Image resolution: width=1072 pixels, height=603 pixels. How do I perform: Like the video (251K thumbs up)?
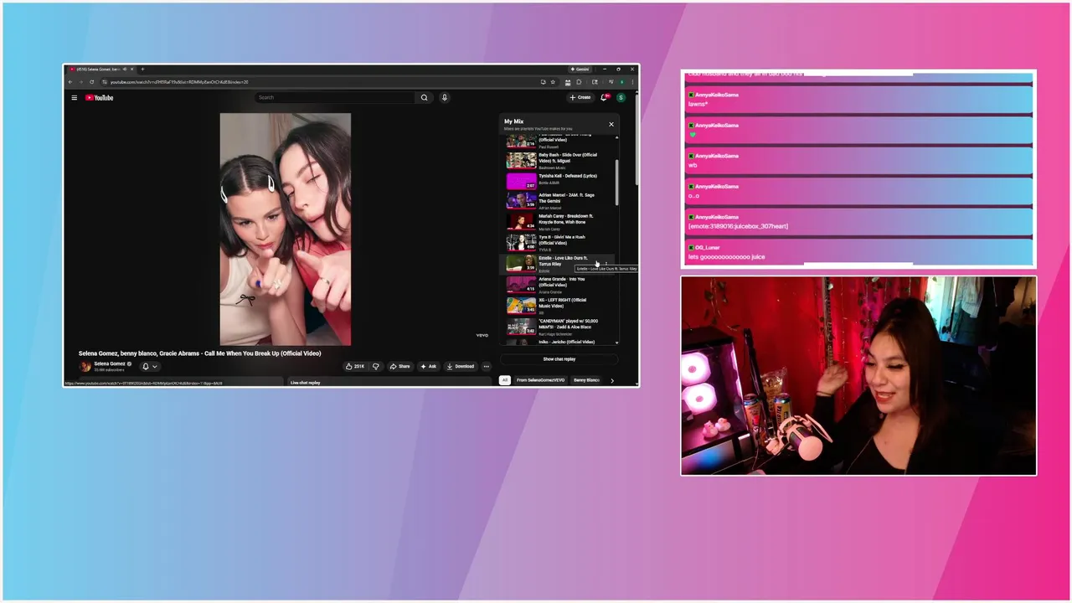(x=355, y=367)
